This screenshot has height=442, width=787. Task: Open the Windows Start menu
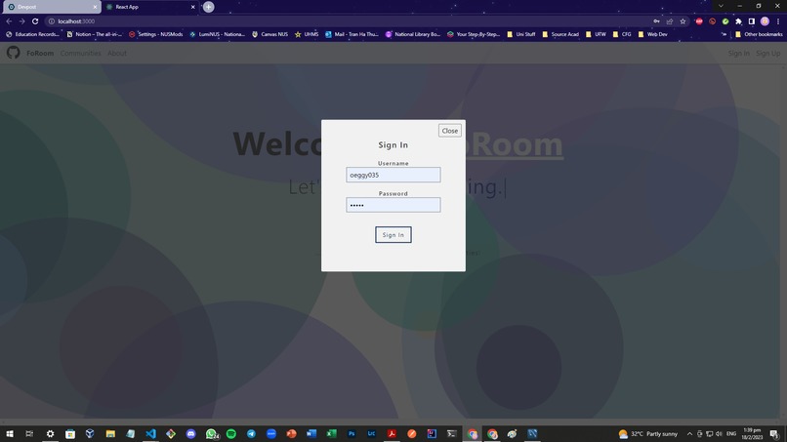coord(10,433)
